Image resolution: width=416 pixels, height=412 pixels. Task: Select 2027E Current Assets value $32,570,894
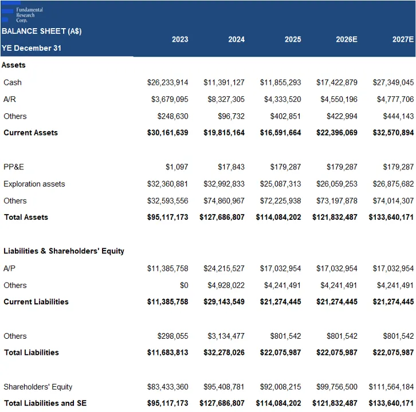tap(393, 133)
